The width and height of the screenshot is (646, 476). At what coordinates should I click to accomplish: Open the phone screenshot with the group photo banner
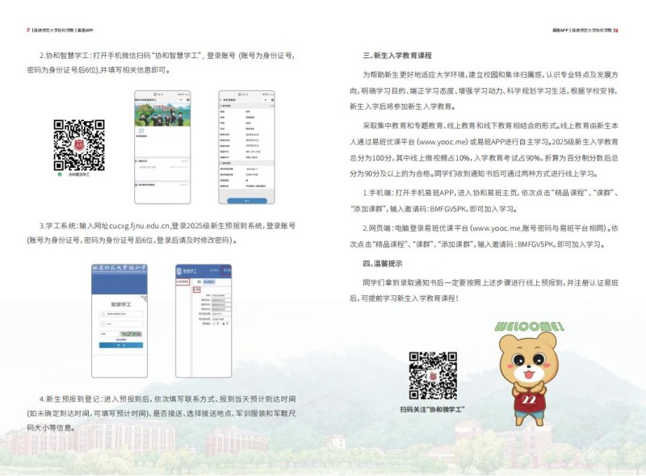click(x=162, y=147)
